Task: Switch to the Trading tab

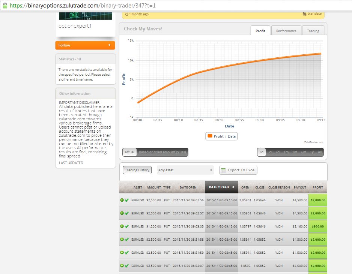Action: (313, 31)
